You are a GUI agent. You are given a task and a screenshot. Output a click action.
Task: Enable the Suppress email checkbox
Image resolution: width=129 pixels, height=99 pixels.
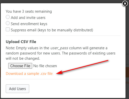(x=8, y=29)
